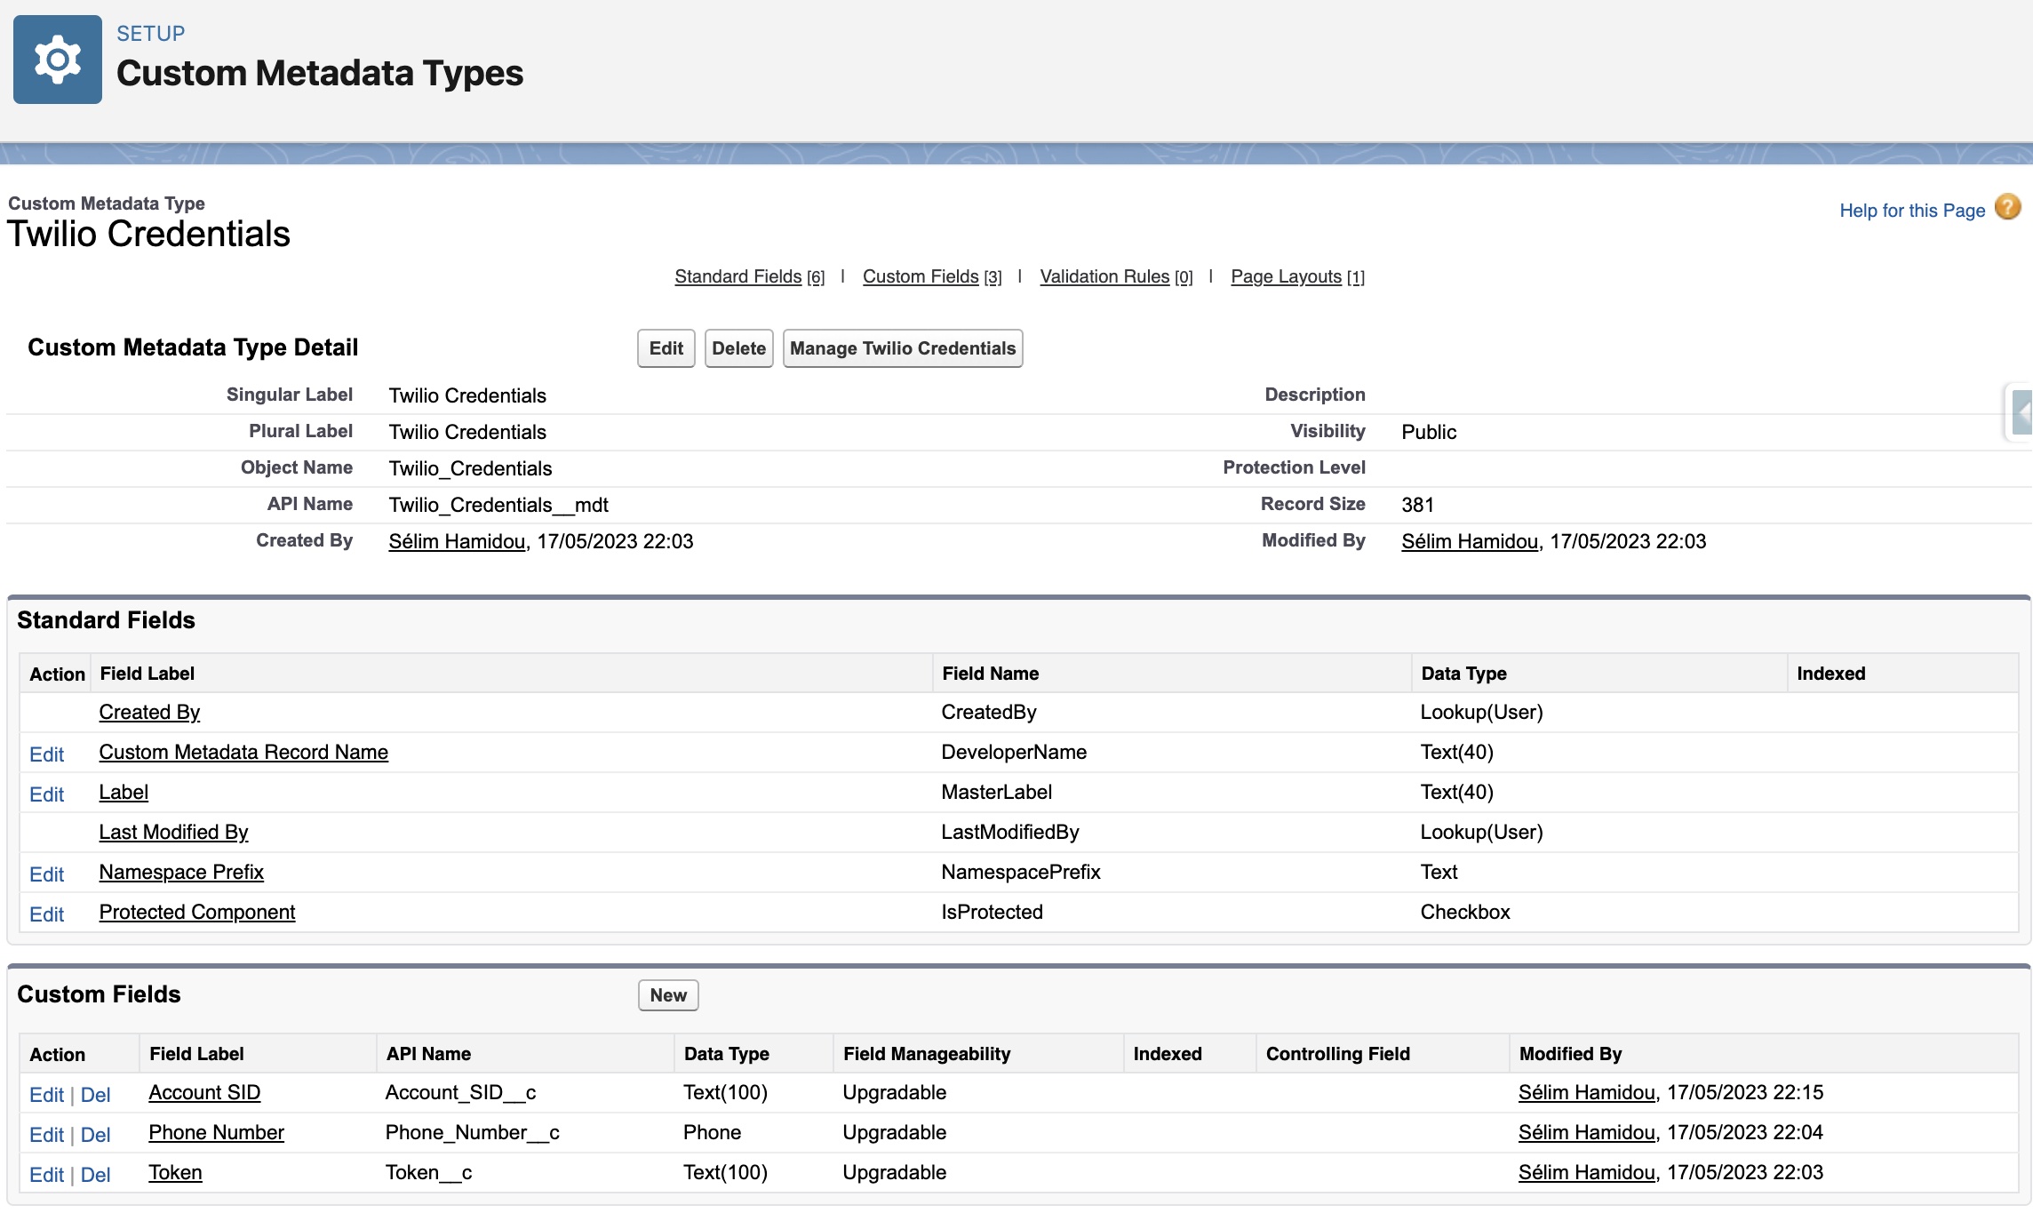Click the Object Name value Twilio_Credentials
The height and width of the screenshot is (1213, 2033).
(x=470, y=468)
